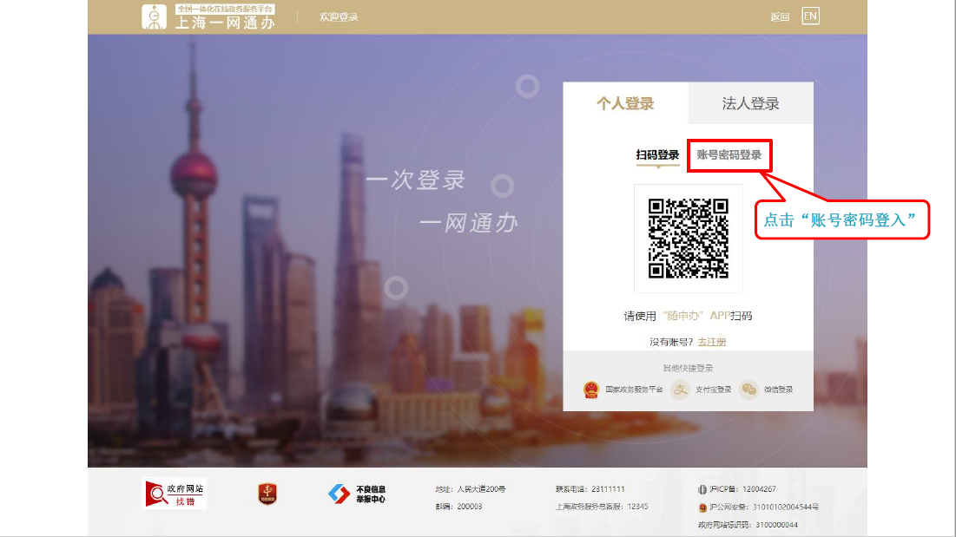Switch to the 法人登录 tab
Screen dimensions: 956x537
(750, 104)
